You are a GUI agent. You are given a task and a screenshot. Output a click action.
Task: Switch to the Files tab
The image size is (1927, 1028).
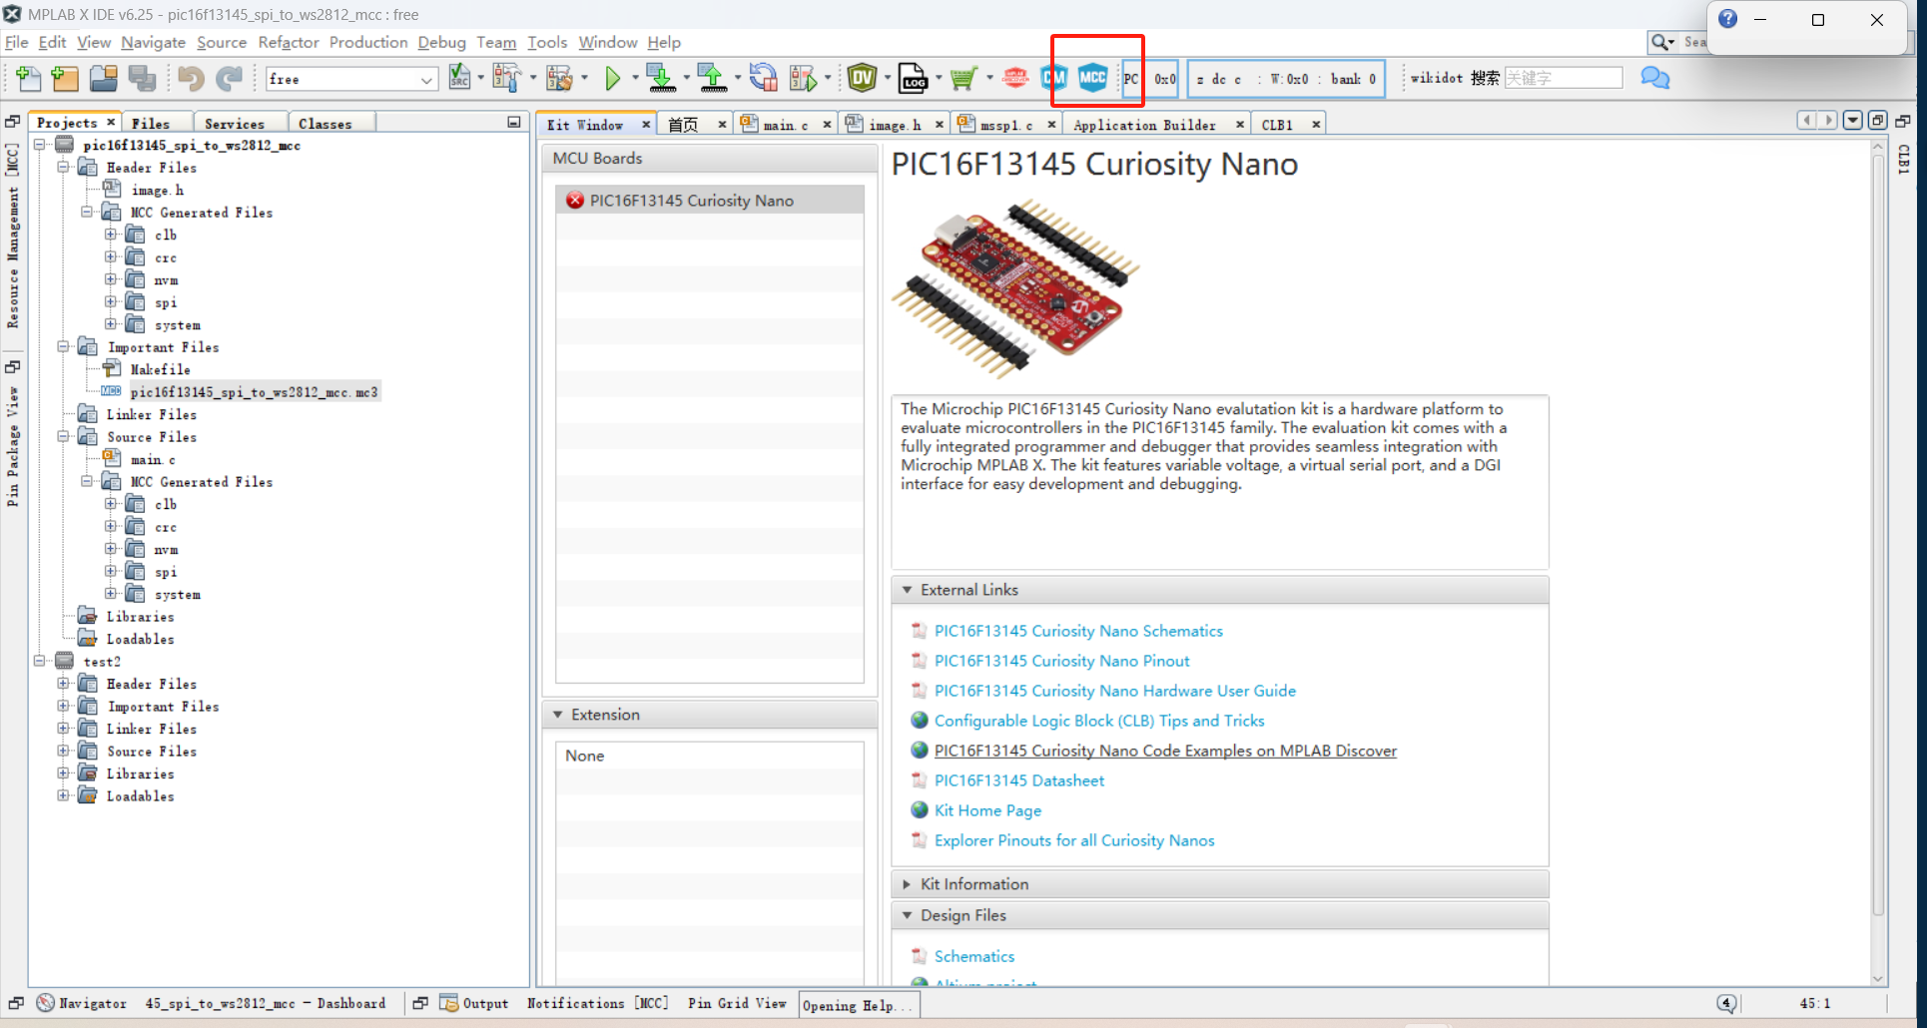[x=151, y=123]
